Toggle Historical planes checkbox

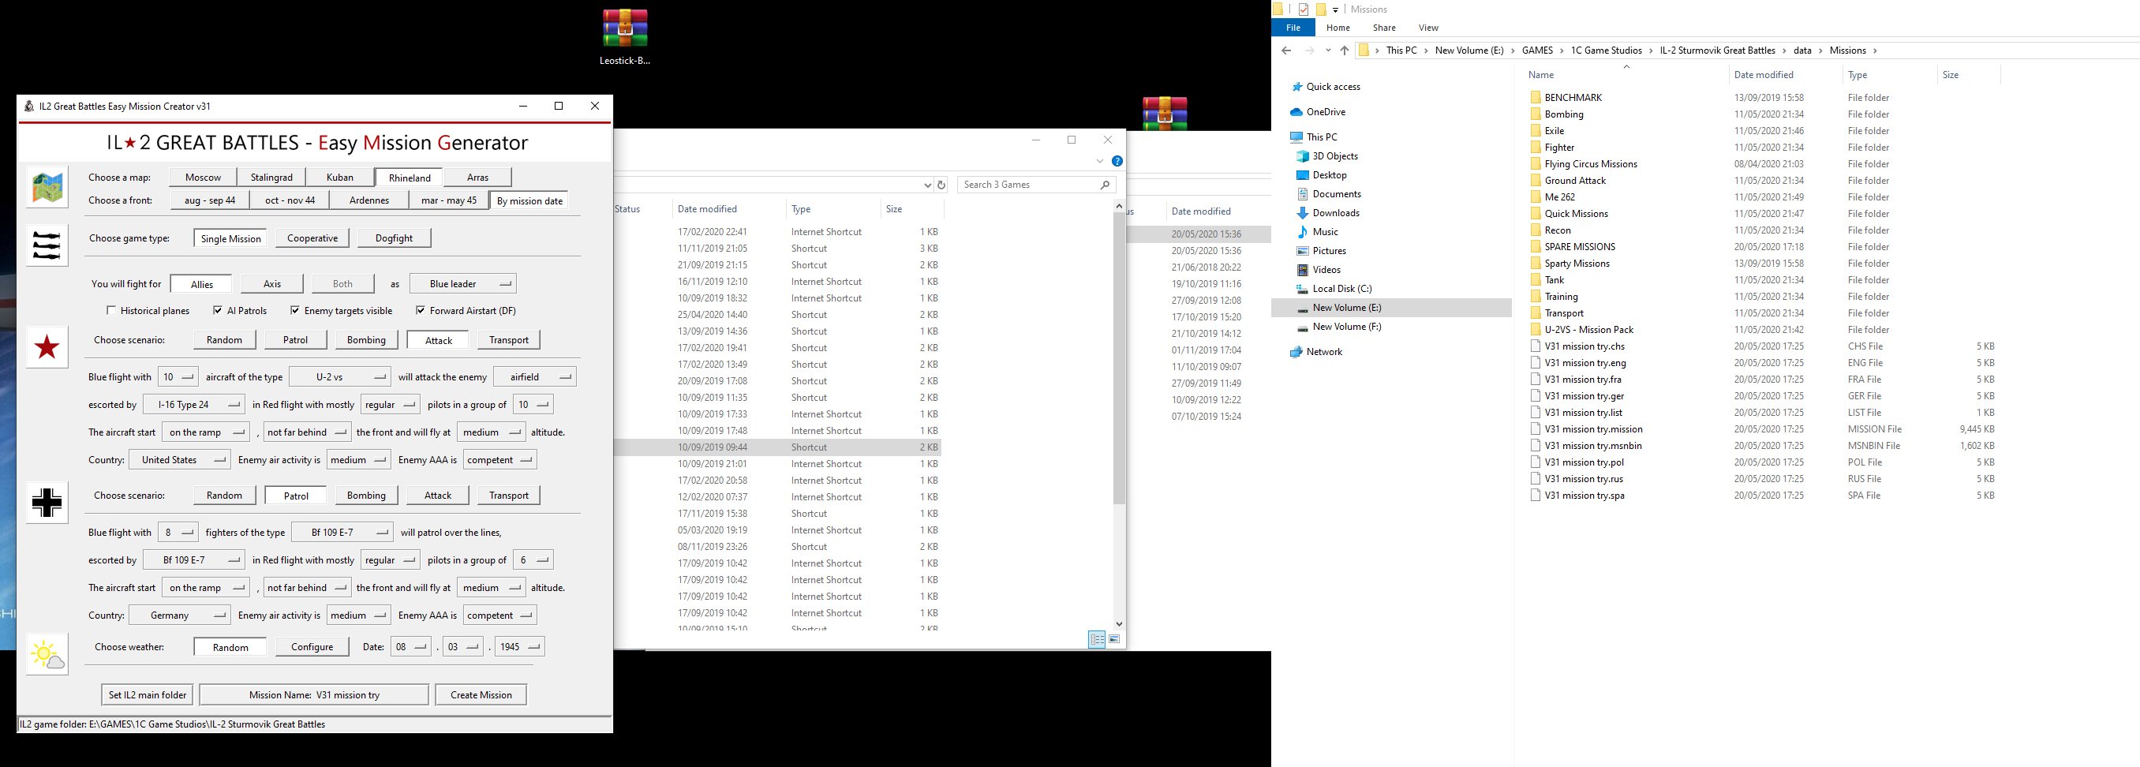111,311
